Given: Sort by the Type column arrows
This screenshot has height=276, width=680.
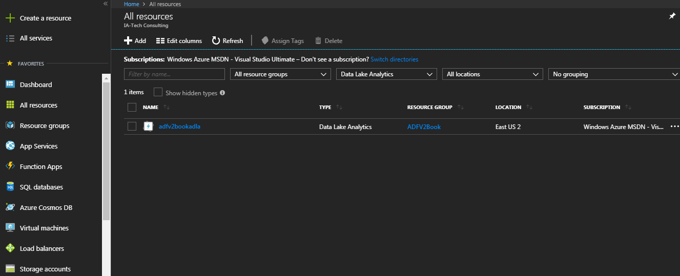Looking at the screenshot, I should click(x=339, y=108).
